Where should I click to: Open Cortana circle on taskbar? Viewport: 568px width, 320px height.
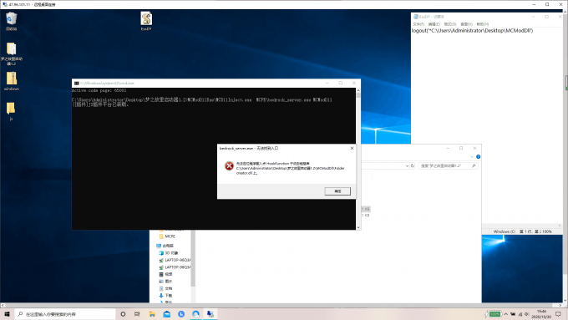click(x=123, y=314)
